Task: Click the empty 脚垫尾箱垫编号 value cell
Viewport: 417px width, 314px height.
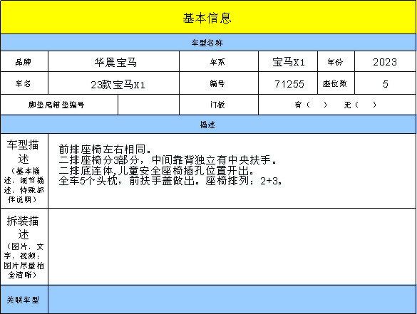Action: [x=148, y=105]
